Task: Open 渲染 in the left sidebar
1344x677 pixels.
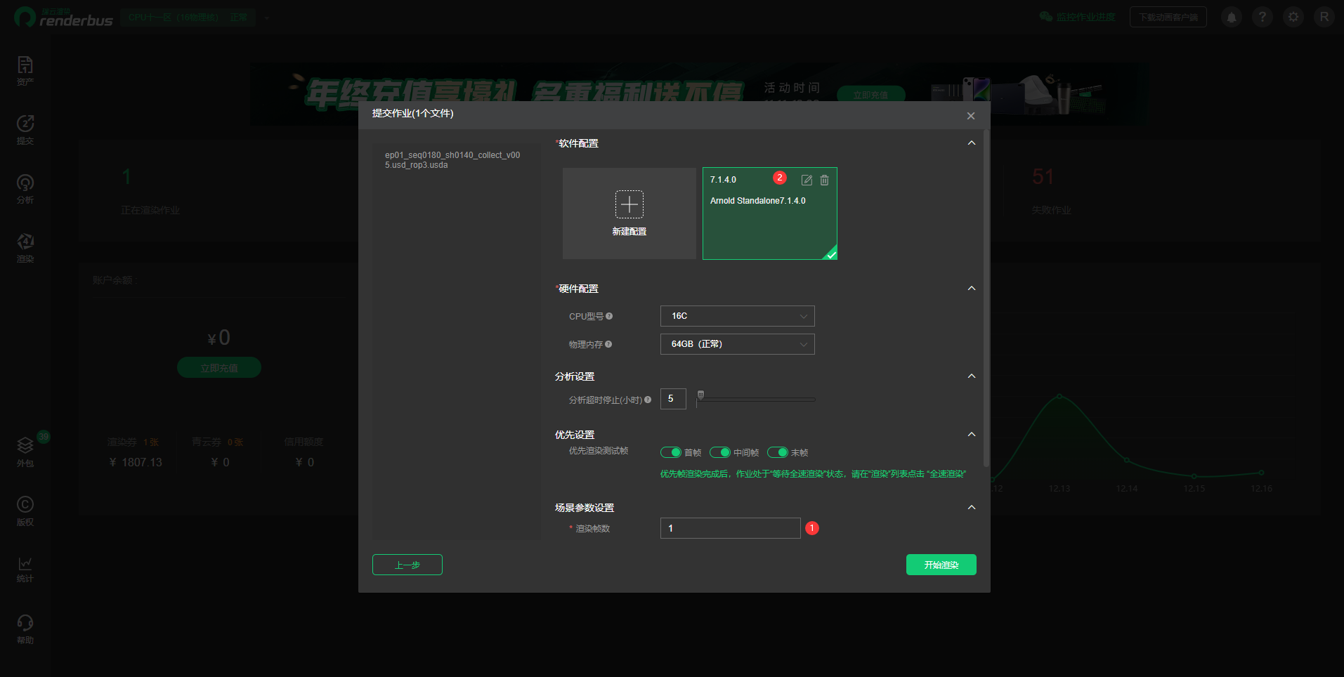Action: click(x=25, y=248)
